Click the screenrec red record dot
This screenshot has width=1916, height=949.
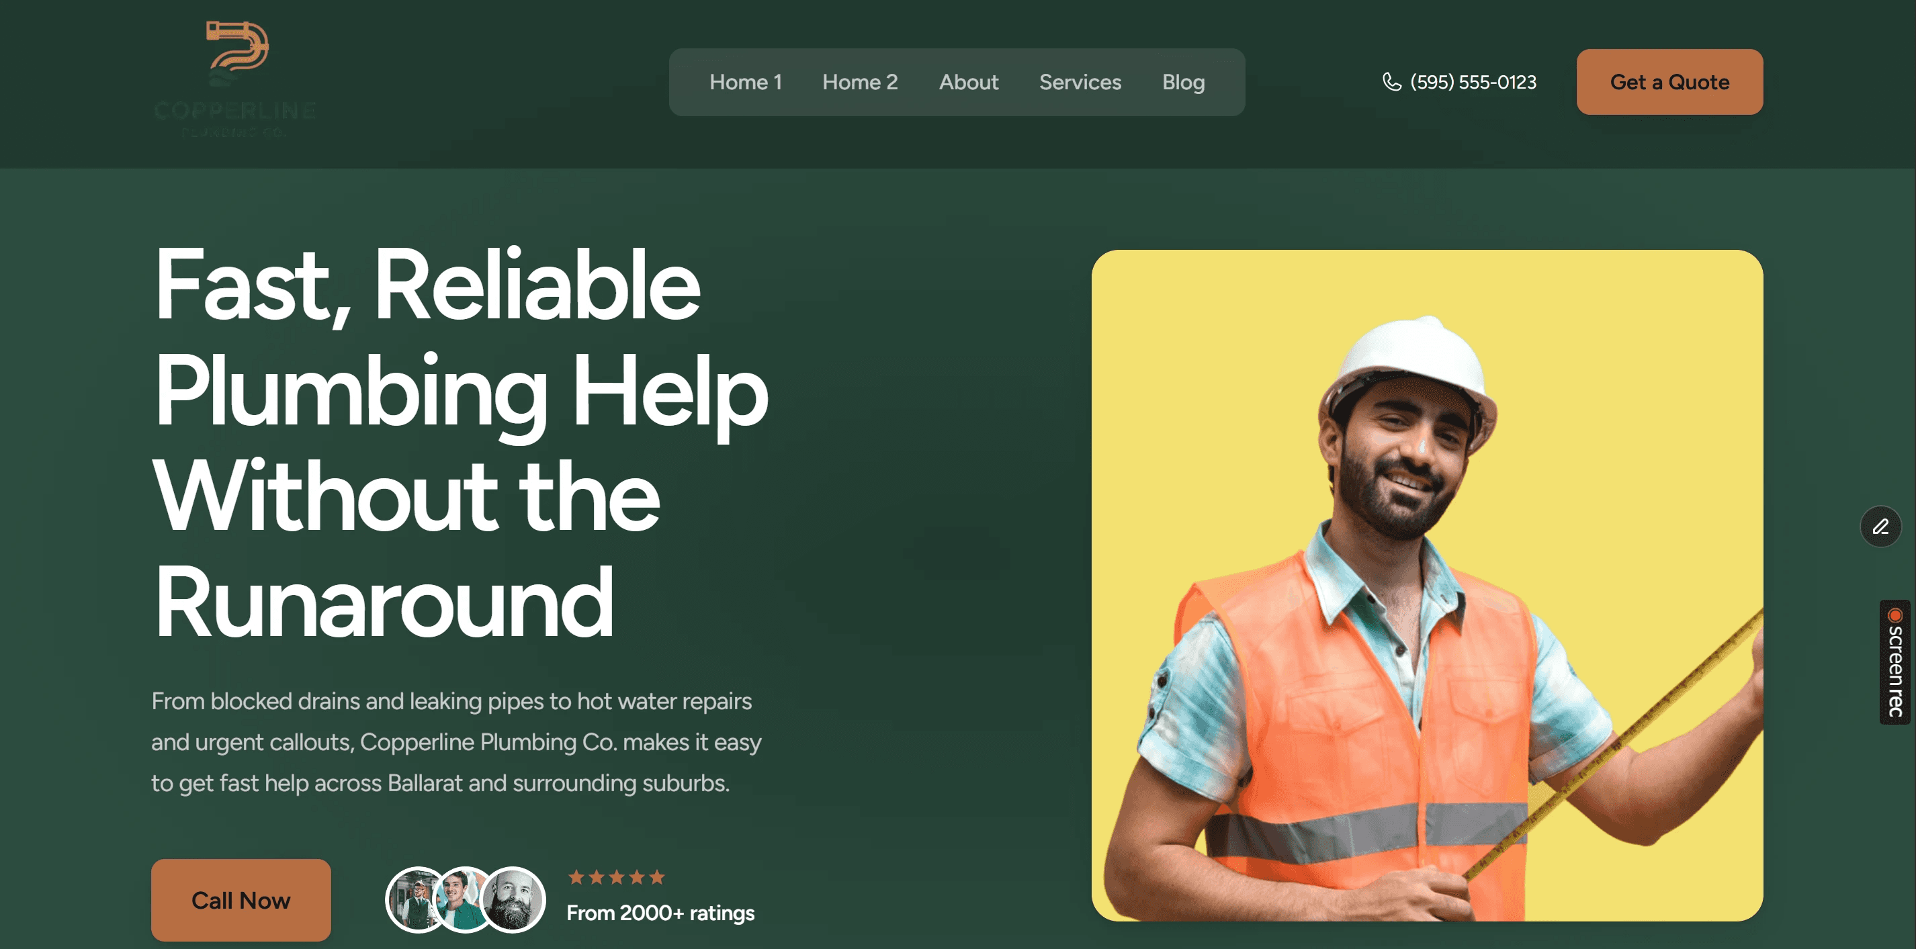(1895, 616)
